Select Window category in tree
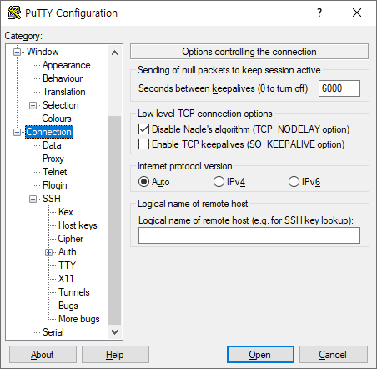Screen dimensions: 377x369 [43, 52]
